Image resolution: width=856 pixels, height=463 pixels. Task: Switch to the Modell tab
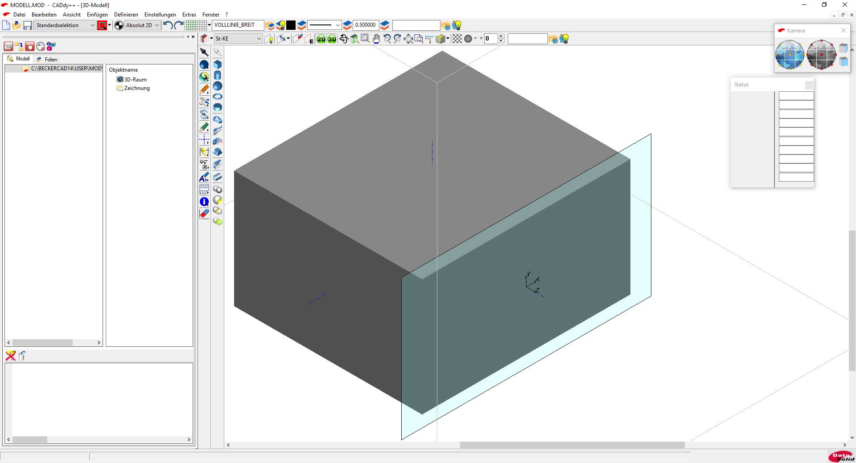point(18,59)
